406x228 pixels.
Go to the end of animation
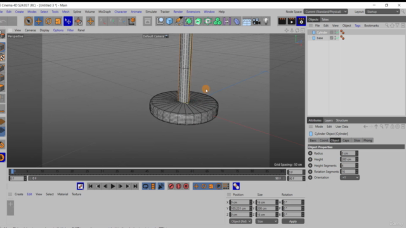[135, 186]
